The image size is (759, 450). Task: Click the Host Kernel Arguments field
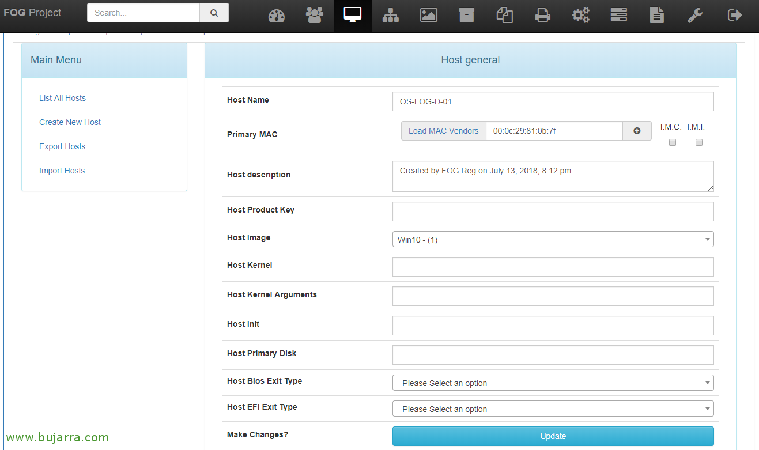coord(553,296)
